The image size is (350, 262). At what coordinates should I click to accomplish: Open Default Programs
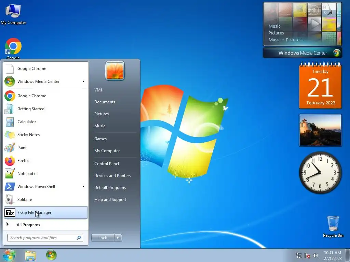click(x=110, y=188)
